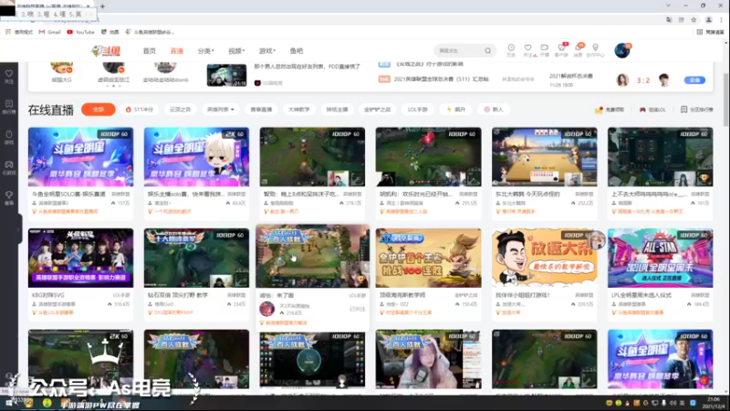Open the gamepad cloud-gaming icon in sidebar

(x=9, y=168)
